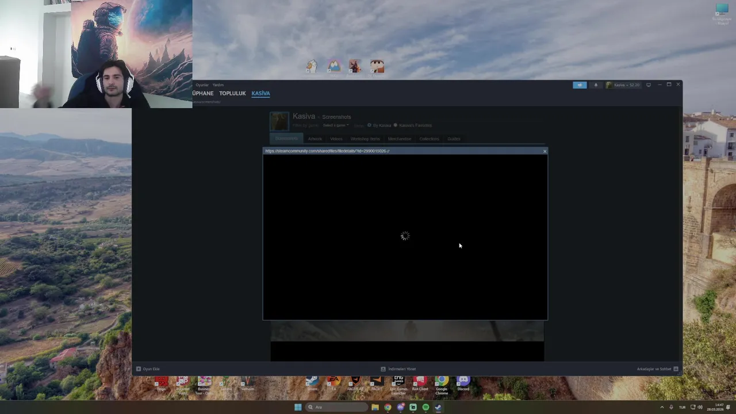Click the TUR keyboard language indicator
Image resolution: width=736 pixels, height=414 pixels.
click(682, 407)
